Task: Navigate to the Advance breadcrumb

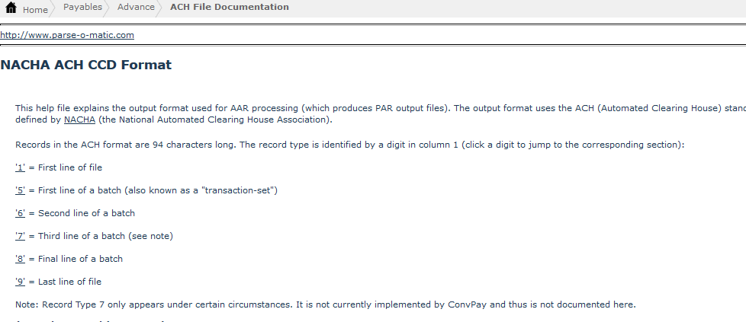Action: pyautogui.click(x=136, y=8)
